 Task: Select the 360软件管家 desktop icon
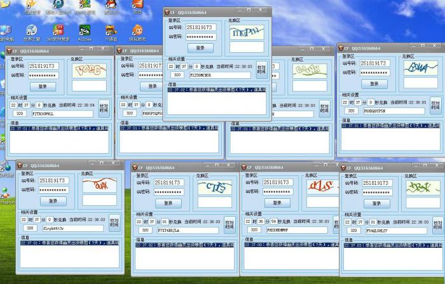point(58,32)
